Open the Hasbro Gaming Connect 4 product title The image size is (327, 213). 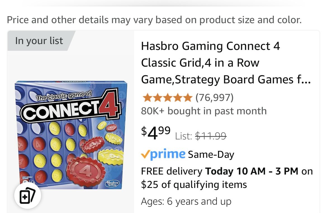226,63
